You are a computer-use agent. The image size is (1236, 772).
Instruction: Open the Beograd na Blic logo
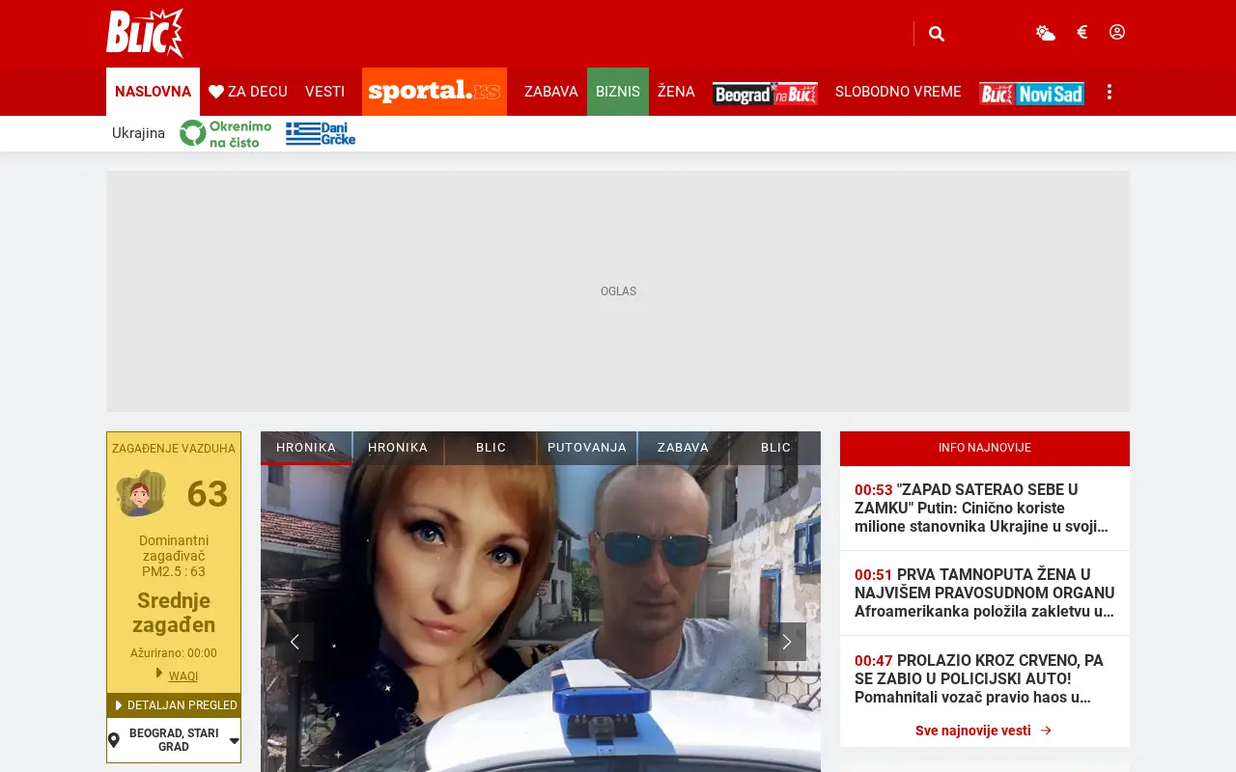click(765, 93)
